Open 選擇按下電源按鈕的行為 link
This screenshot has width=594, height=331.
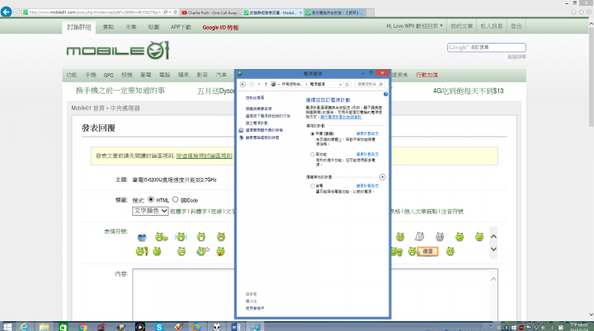point(267,116)
